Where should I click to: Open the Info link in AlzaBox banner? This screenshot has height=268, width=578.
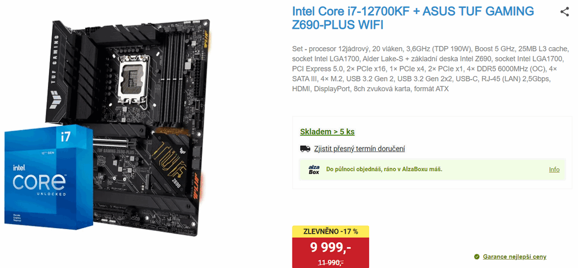pyautogui.click(x=554, y=169)
